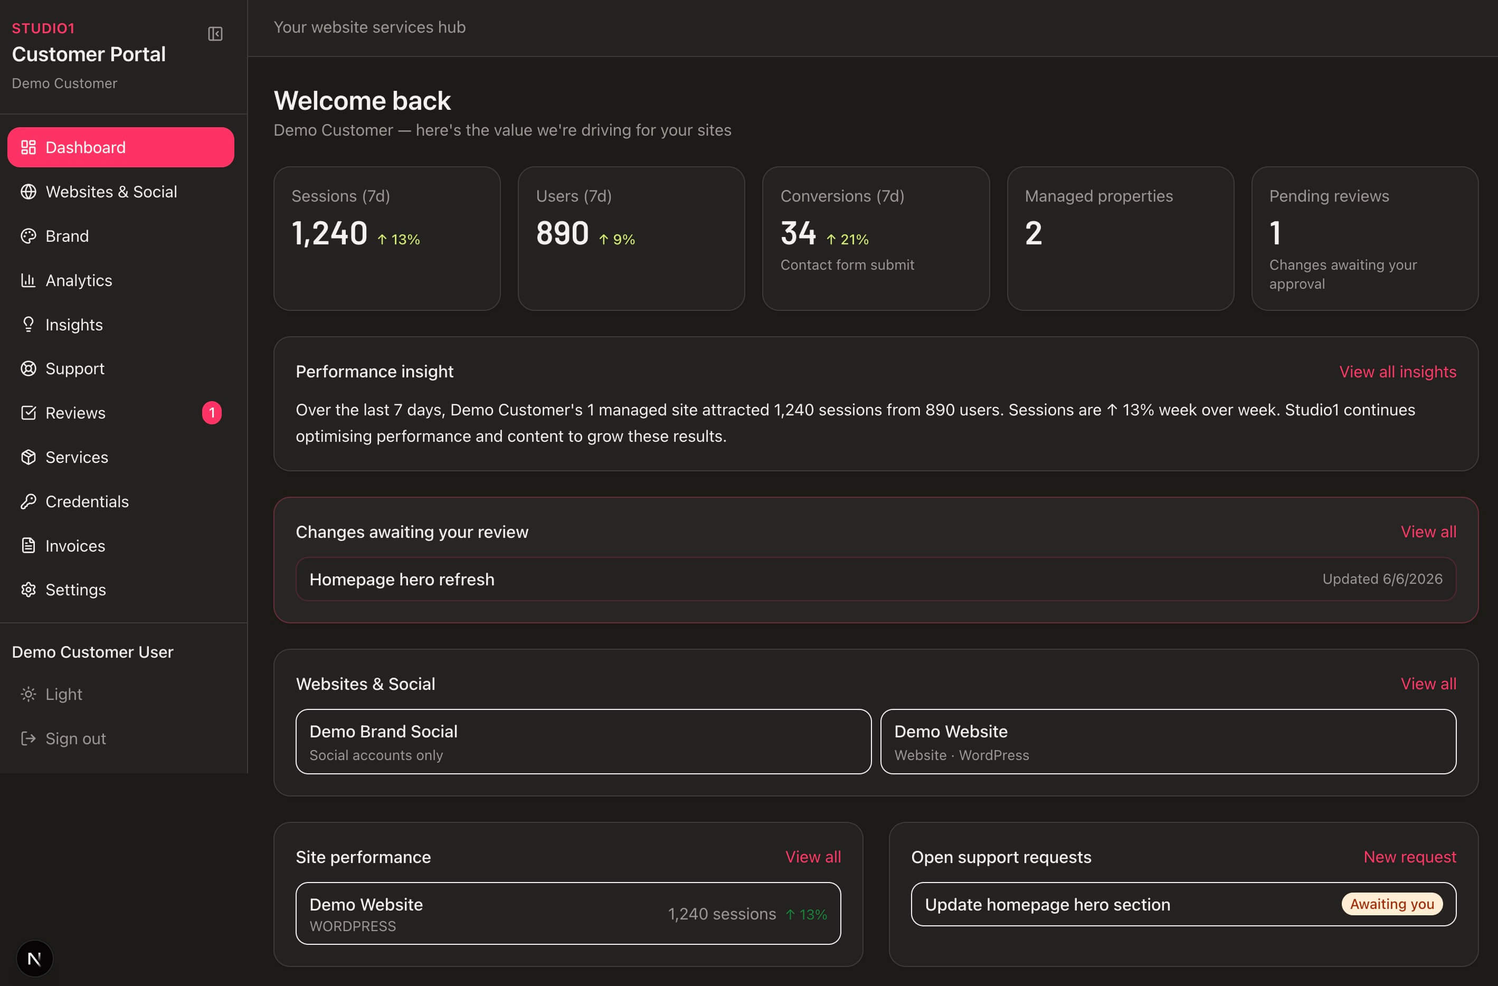Open the Brand section

[x=121, y=236]
